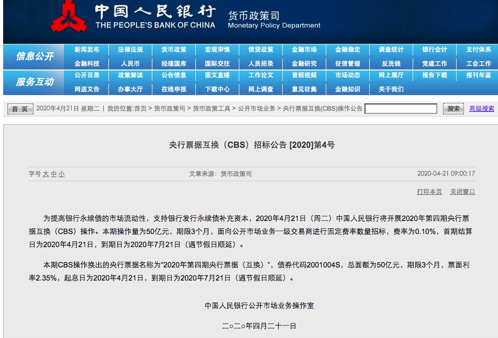
Task: Click the search text field
Action: click(401, 109)
